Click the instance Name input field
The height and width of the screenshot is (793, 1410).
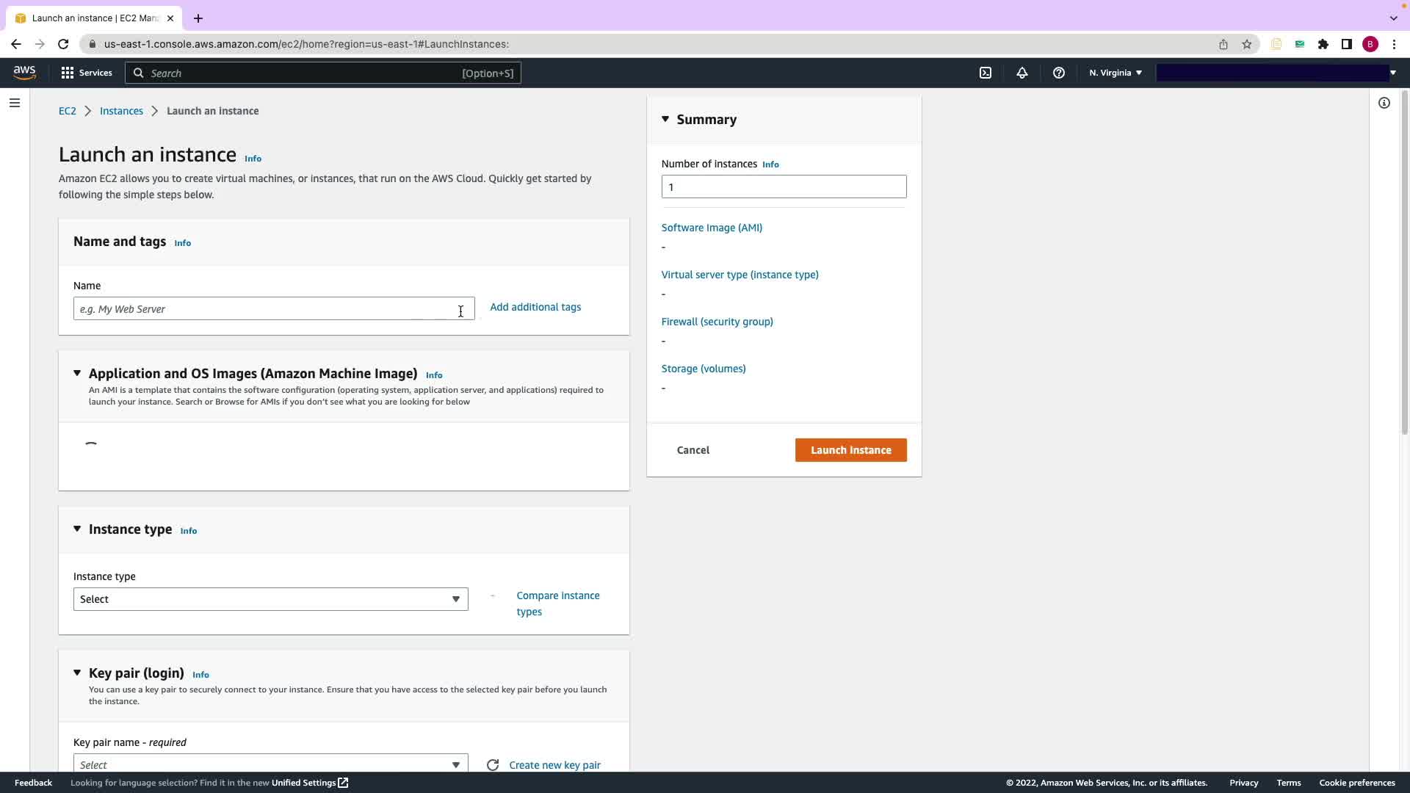click(264, 309)
